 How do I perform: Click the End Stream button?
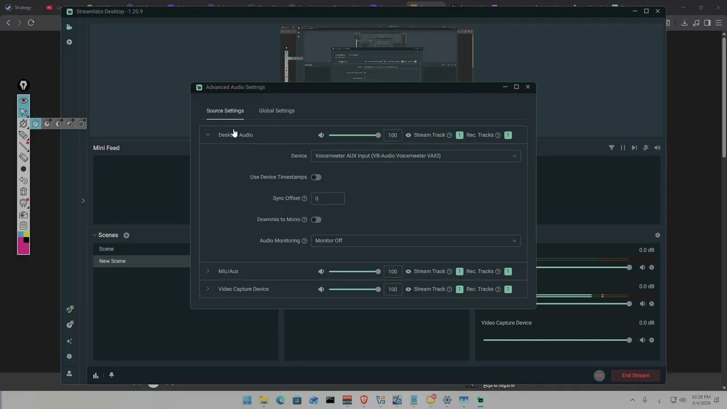(x=635, y=375)
